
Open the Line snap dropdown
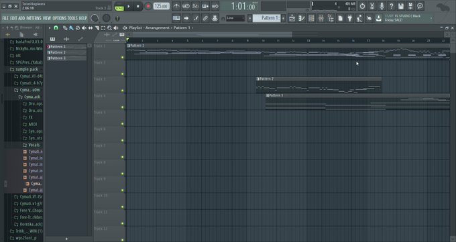point(235,18)
